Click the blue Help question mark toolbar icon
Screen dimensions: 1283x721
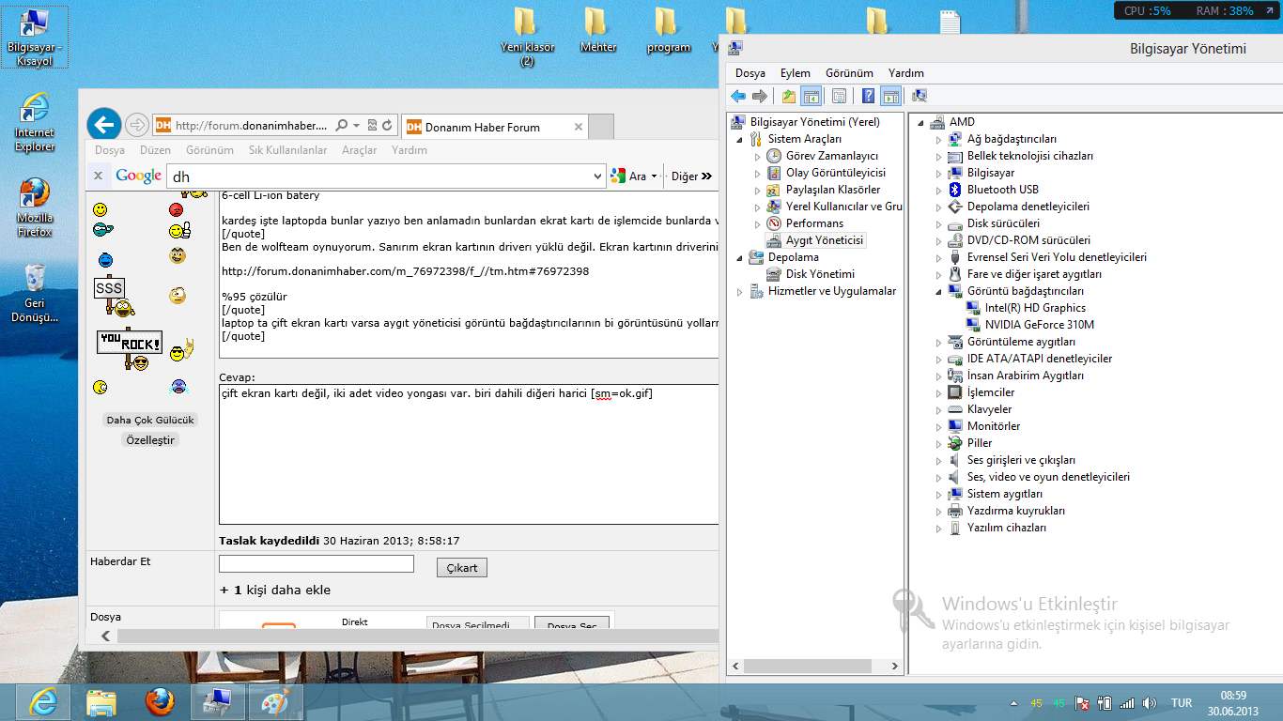click(869, 96)
